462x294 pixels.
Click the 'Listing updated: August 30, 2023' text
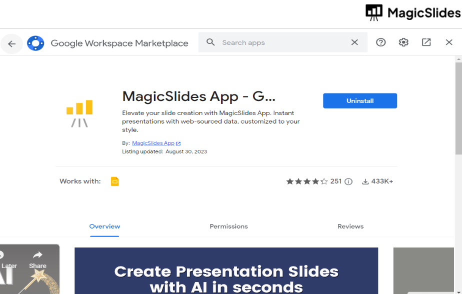pos(164,151)
